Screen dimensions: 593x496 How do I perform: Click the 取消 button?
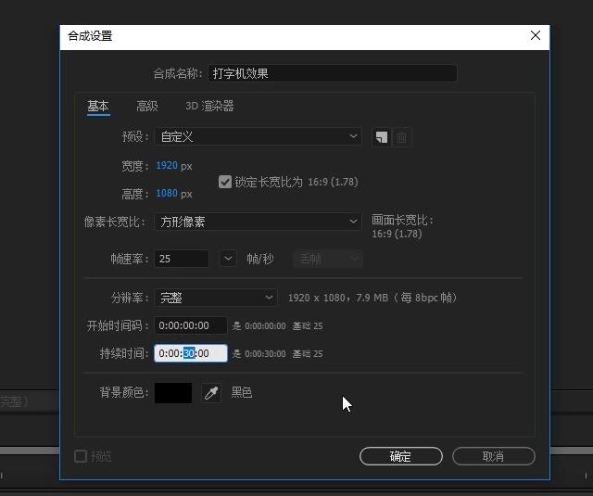494,456
